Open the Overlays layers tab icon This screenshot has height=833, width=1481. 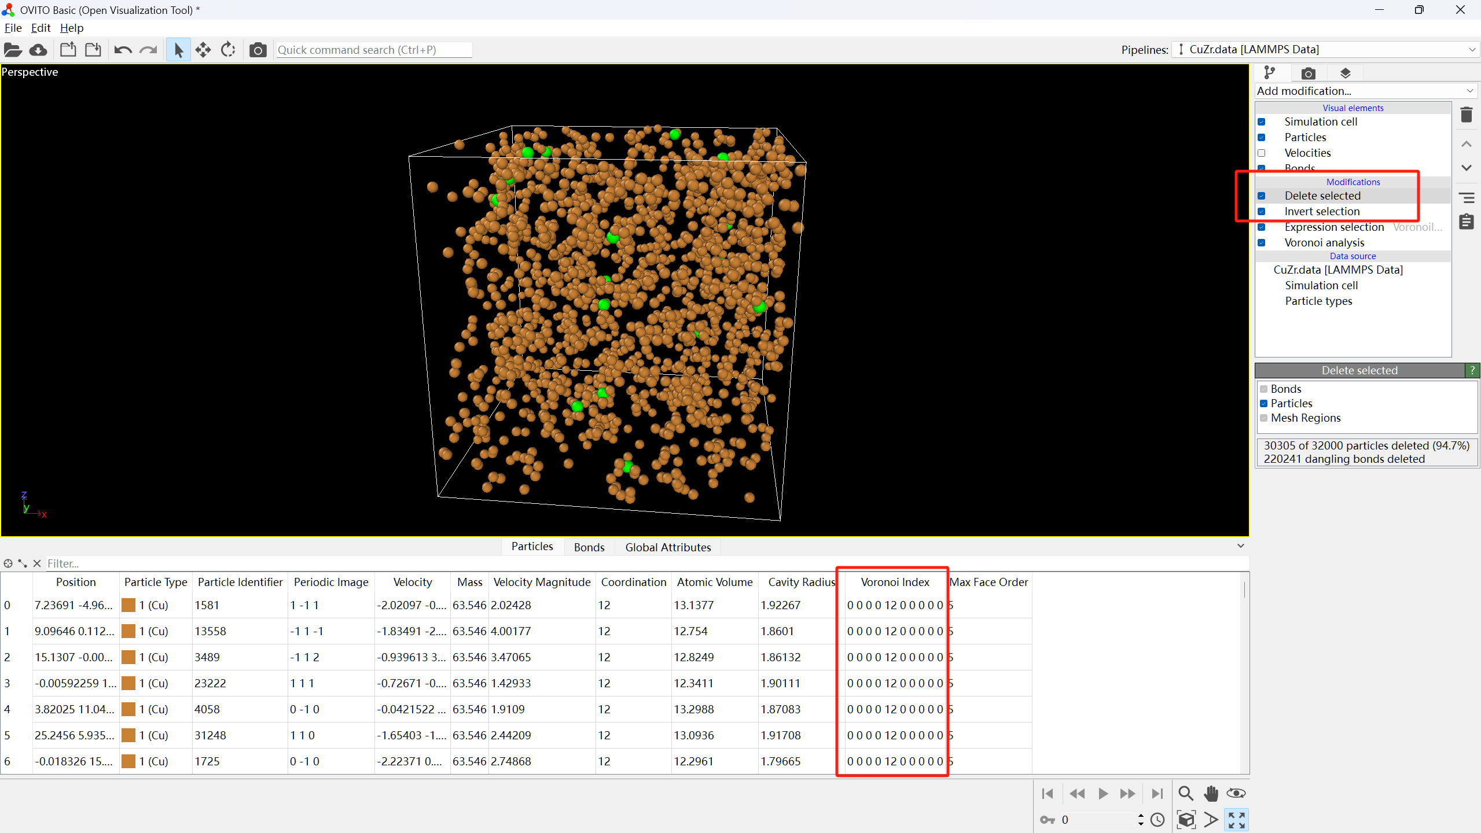coord(1345,73)
